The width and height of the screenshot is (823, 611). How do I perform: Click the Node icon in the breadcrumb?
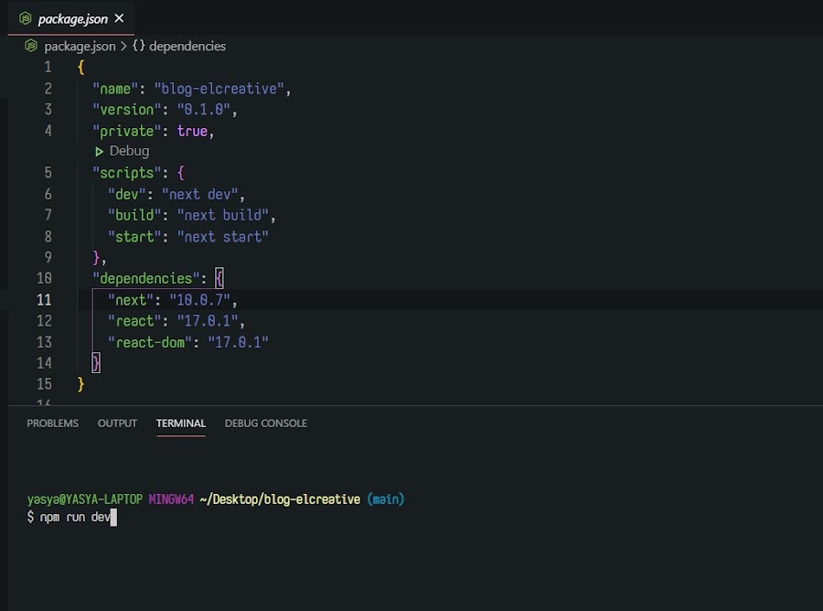pos(31,46)
